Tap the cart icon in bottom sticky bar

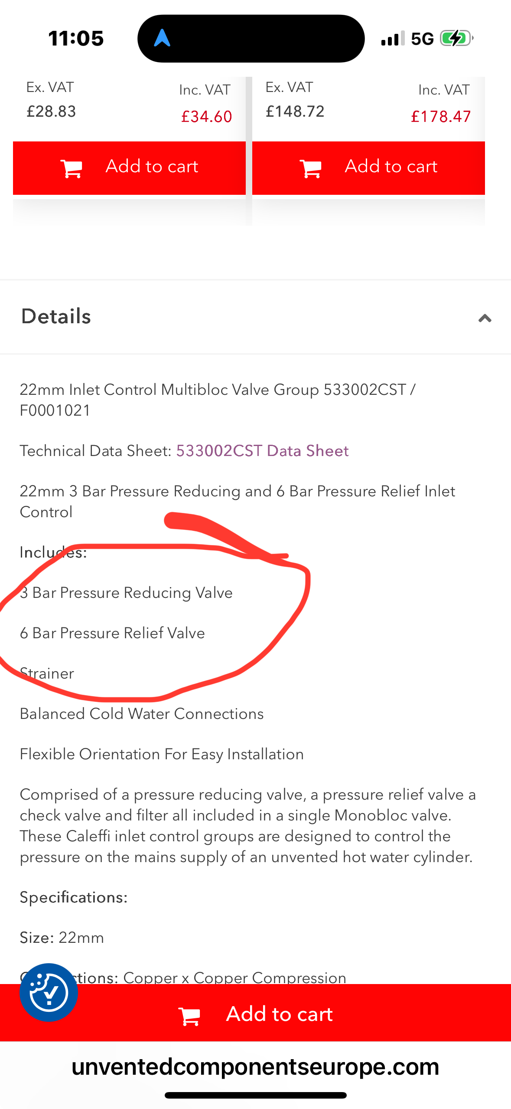(x=189, y=1016)
